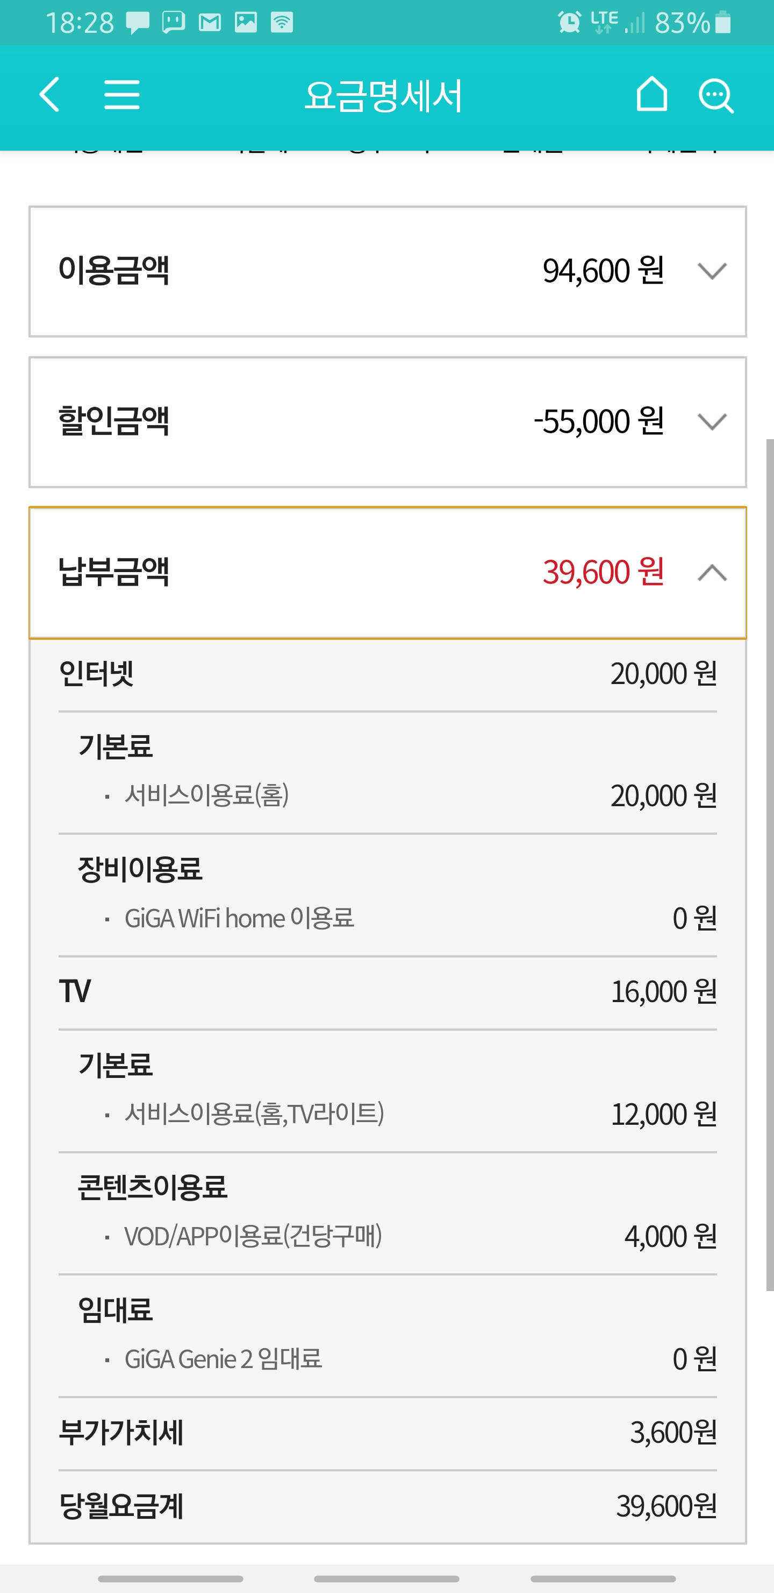Viewport: 774px width, 1593px height.
Task: Tap the Wi-Fi notification icon
Action: (282, 23)
